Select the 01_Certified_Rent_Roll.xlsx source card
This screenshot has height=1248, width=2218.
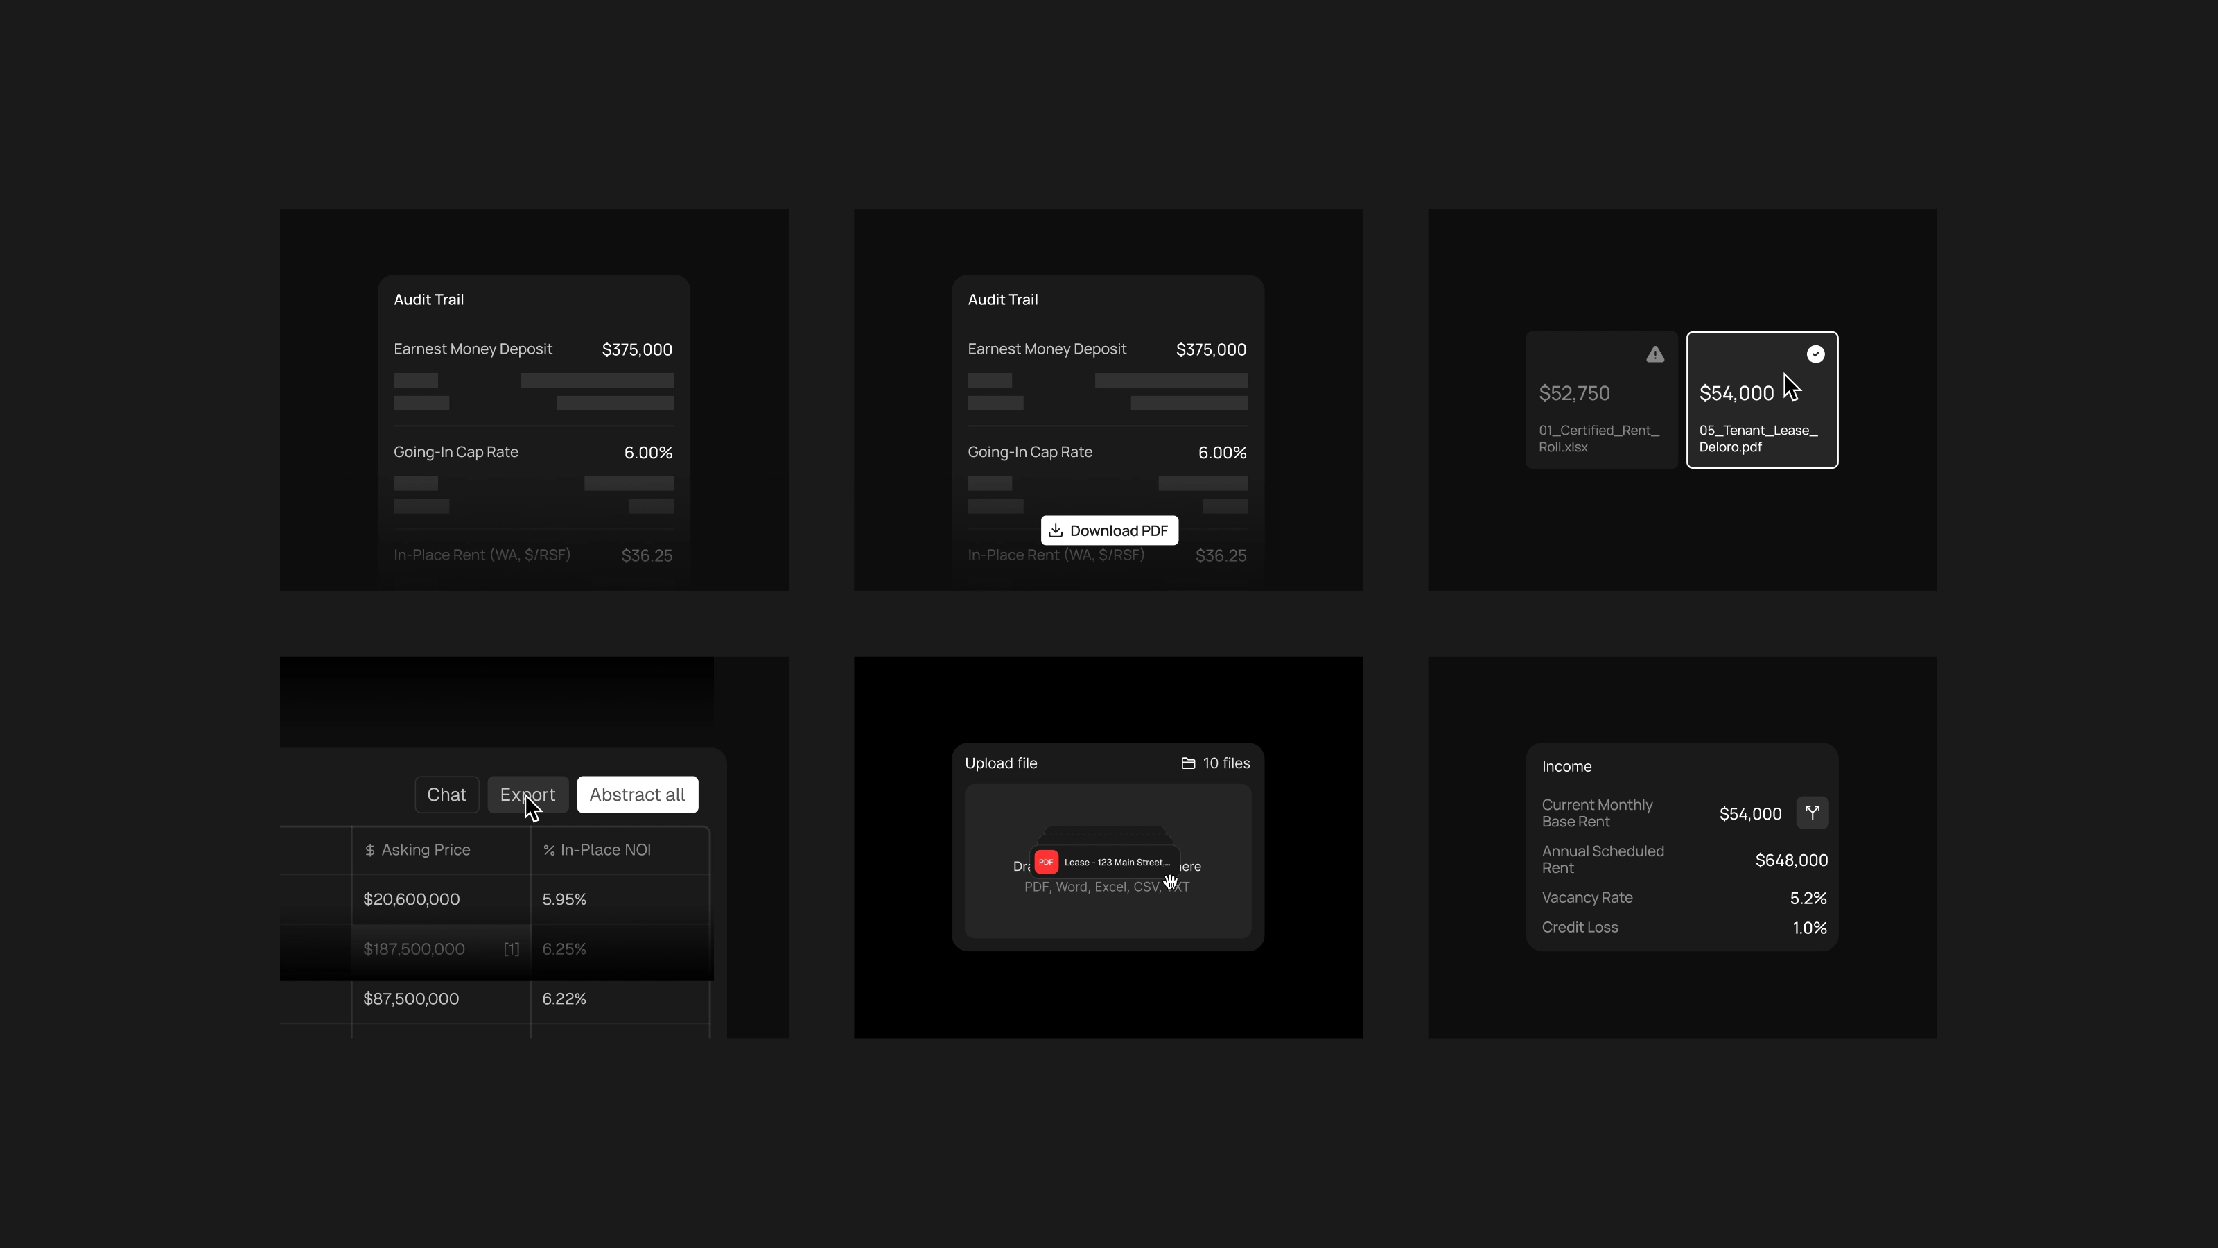tap(1600, 399)
